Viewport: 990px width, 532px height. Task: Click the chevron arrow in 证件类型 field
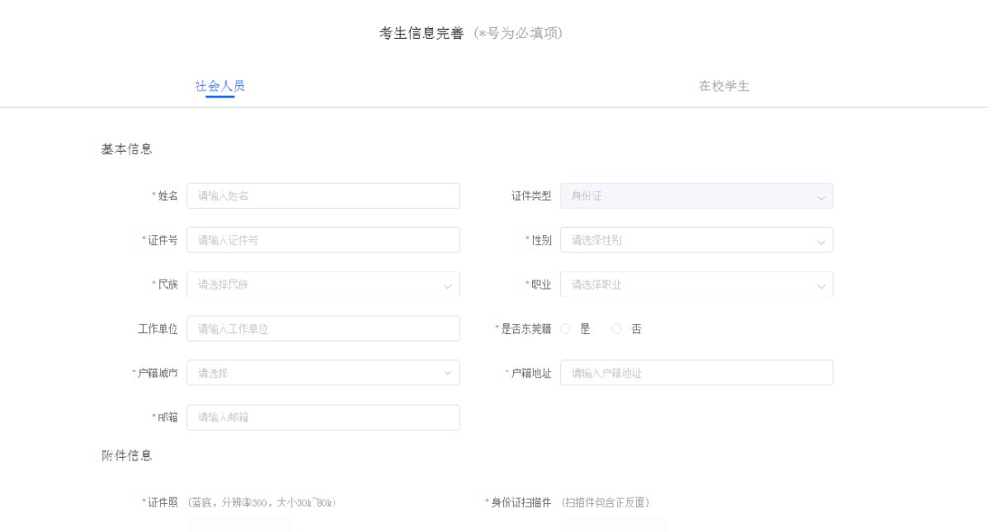point(821,197)
